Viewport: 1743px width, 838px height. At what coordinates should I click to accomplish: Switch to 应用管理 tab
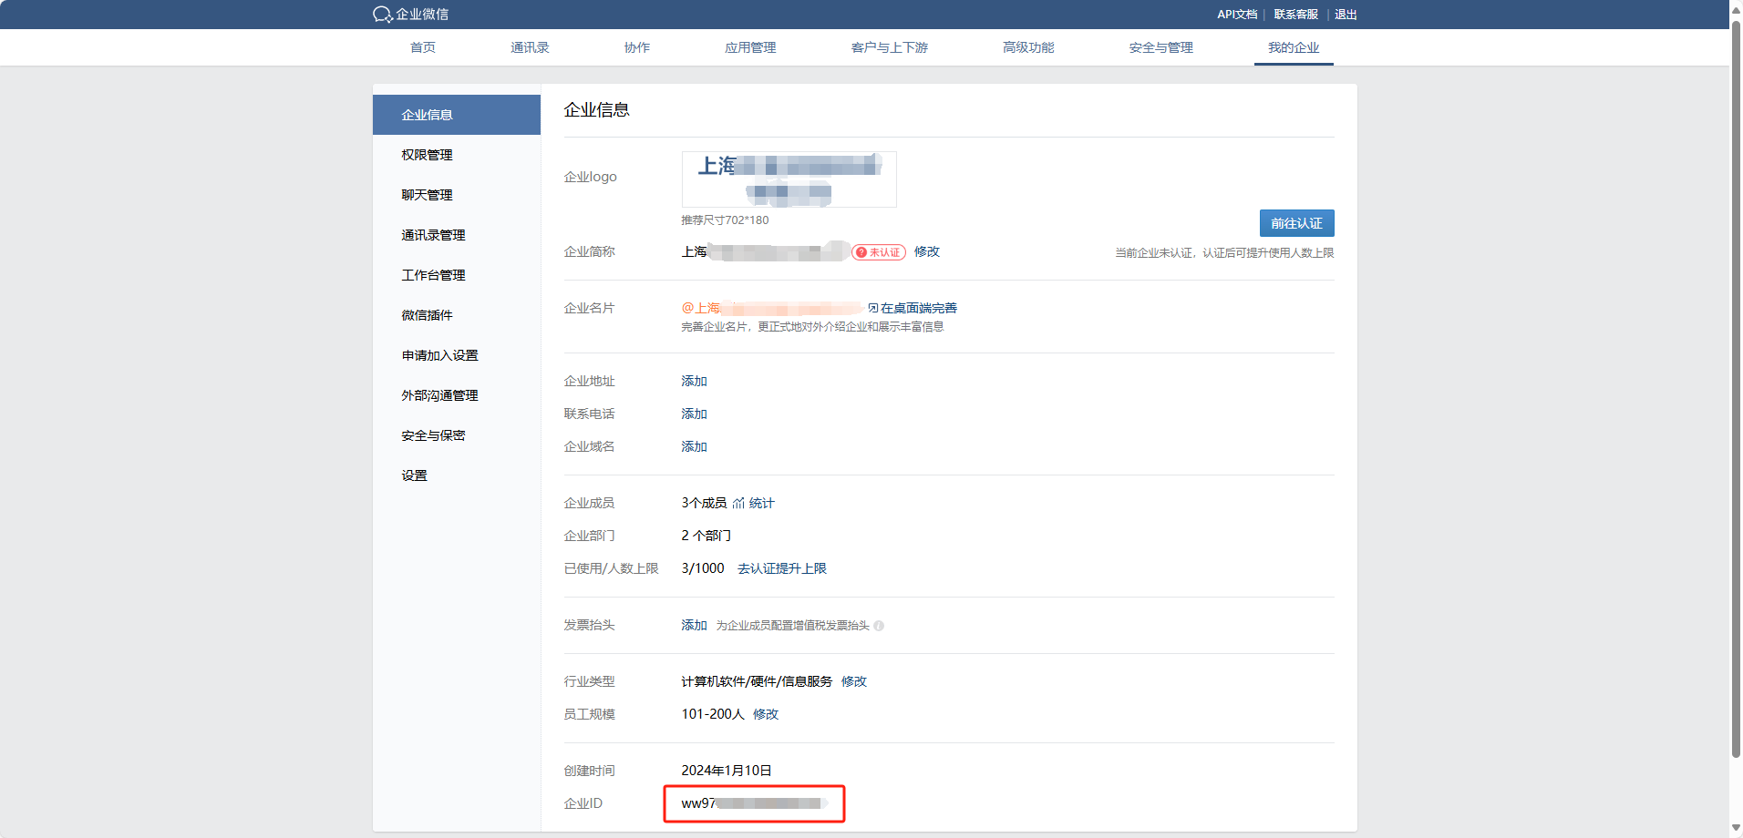click(750, 47)
